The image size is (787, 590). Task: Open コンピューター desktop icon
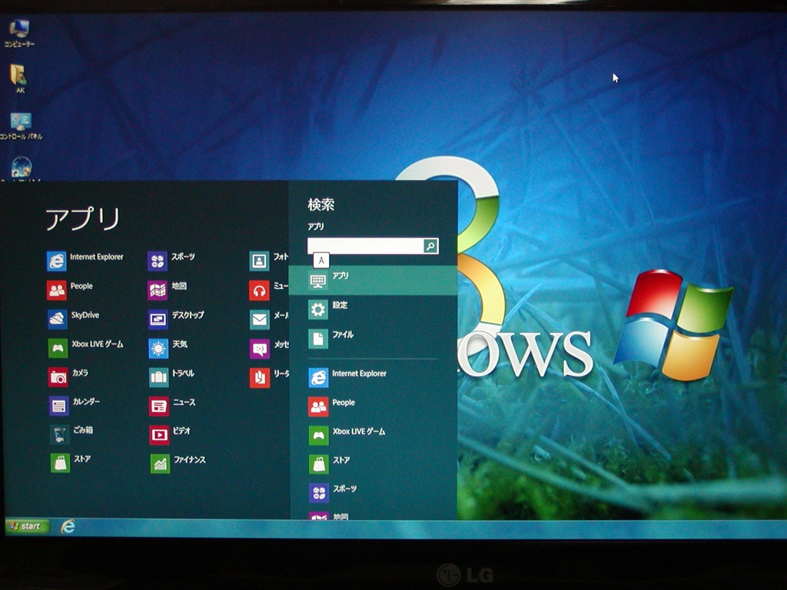pos(19,34)
